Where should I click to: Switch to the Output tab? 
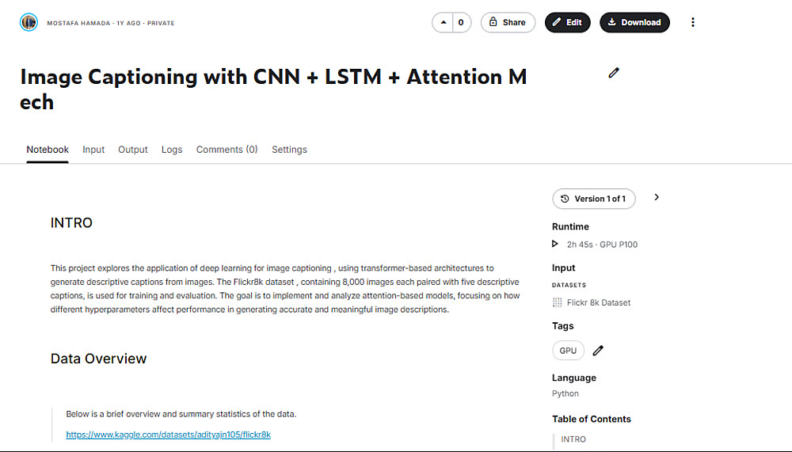(x=133, y=150)
